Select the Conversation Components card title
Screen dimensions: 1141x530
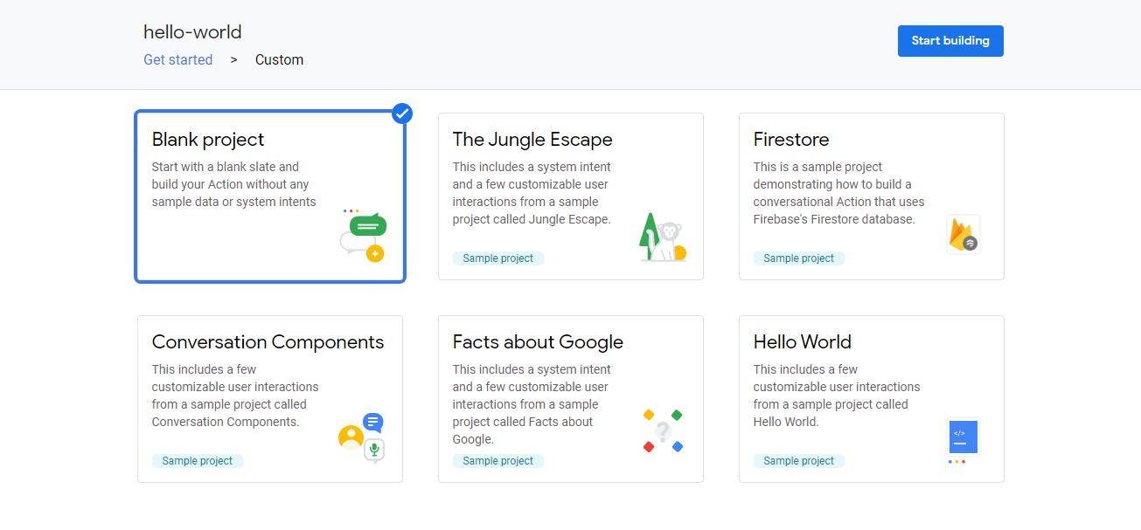click(268, 342)
